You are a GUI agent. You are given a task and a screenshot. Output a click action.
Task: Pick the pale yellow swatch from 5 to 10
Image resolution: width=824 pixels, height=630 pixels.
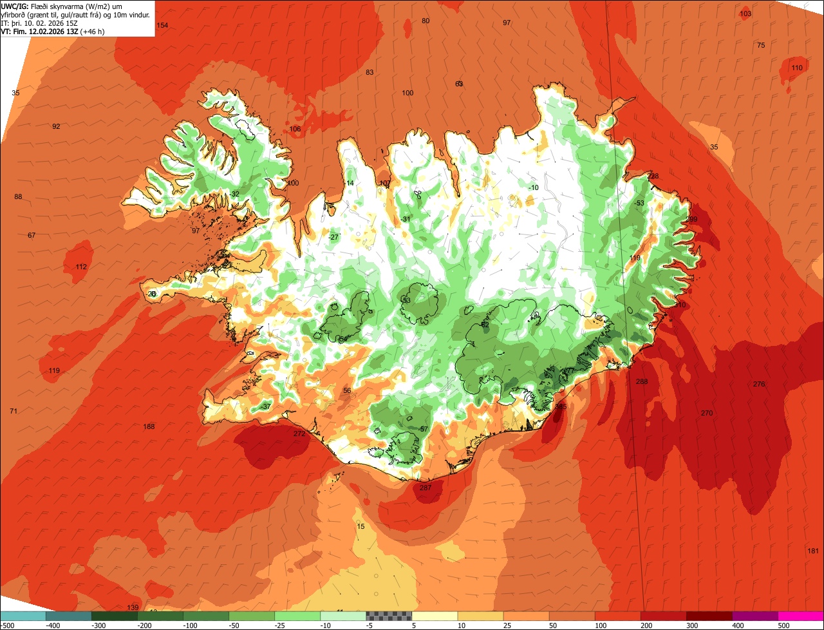(435, 616)
